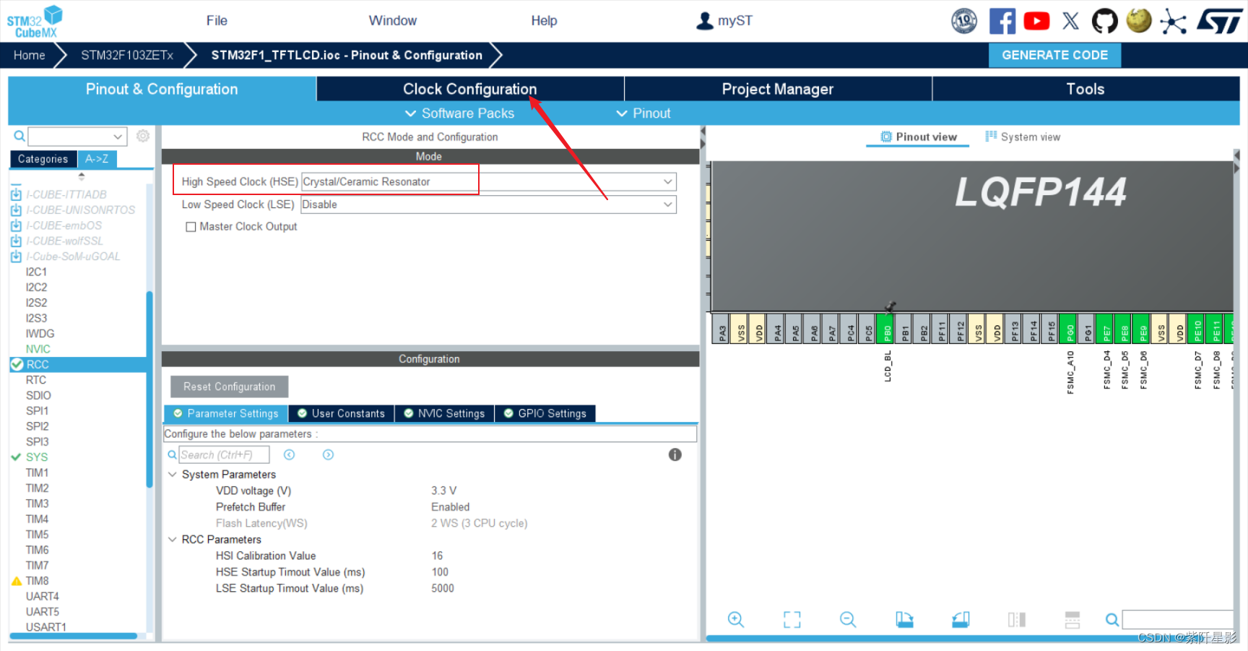This screenshot has width=1248, height=651.
Task: Collapse the category list sort arrow
Action: [82, 176]
